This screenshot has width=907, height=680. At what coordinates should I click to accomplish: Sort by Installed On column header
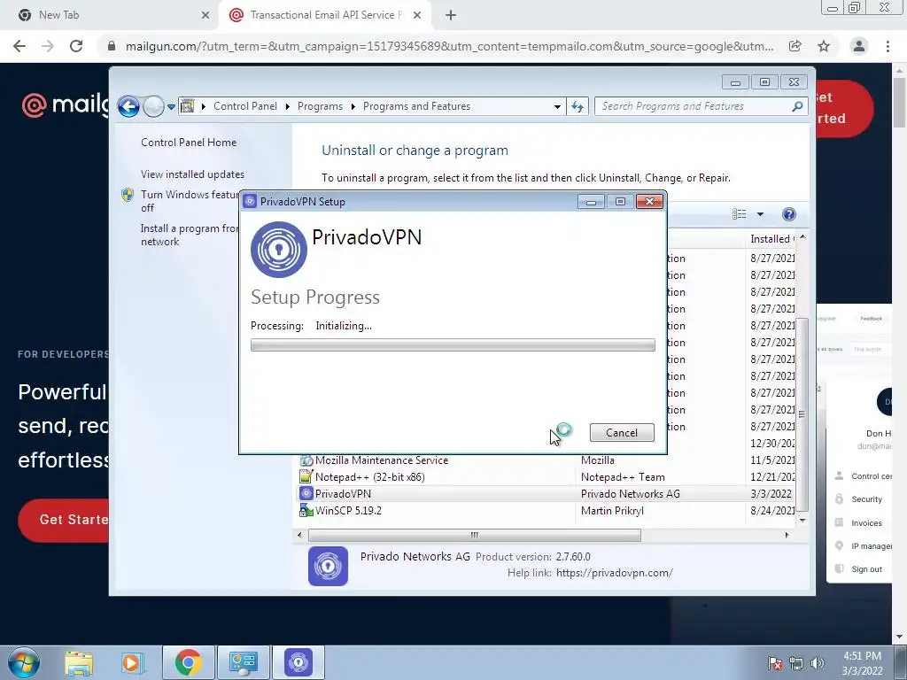pyautogui.click(x=772, y=239)
